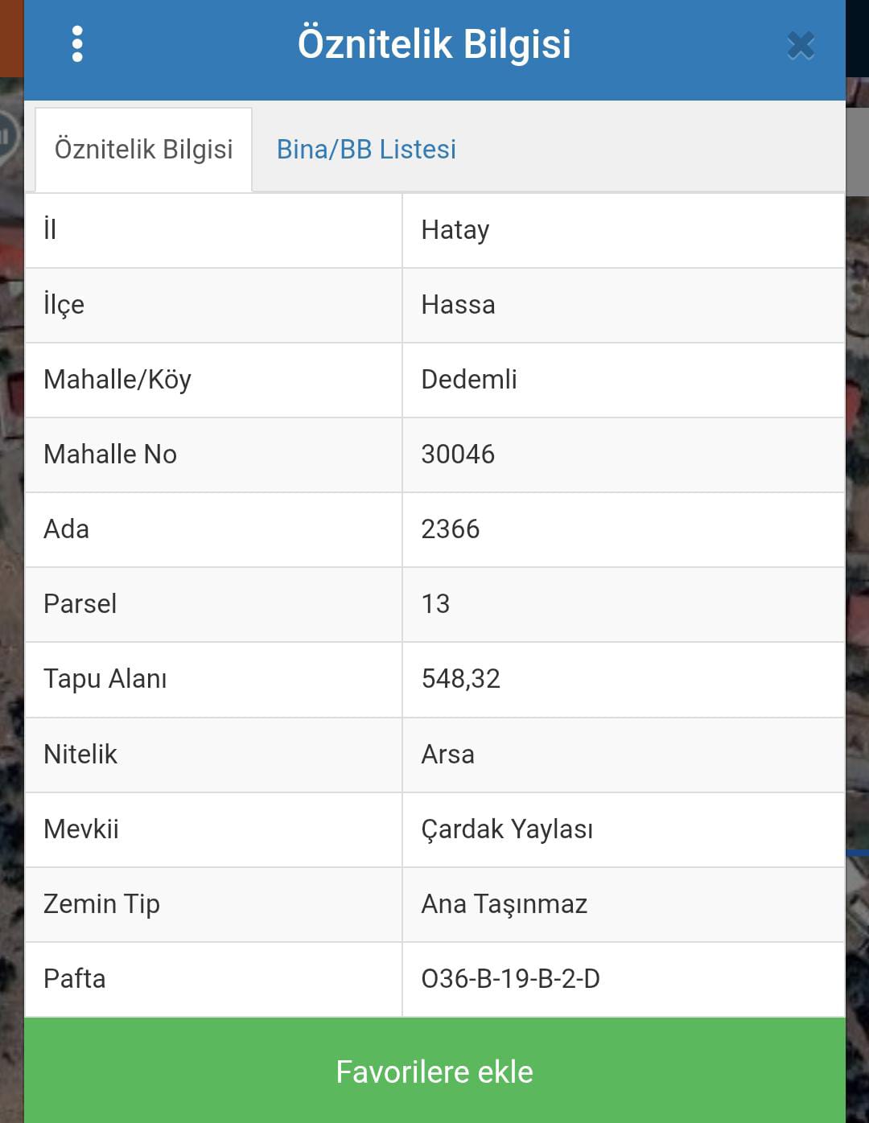
Task: Select the Mahalle/Köy row label
Action: (x=117, y=380)
